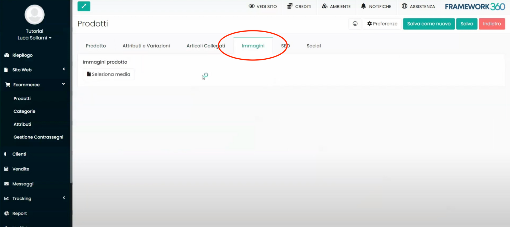Viewport: 510px width, 227px height.
Task: Open Report sidebar item
Action: click(x=19, y=213)
